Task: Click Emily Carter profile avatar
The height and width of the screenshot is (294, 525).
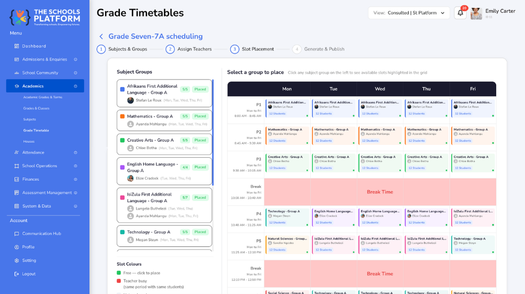Action: [x=476, y=13]
